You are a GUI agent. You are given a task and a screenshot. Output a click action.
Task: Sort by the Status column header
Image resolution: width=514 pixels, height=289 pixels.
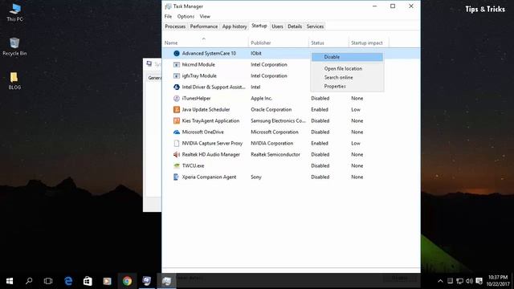[x=328, y=43]
